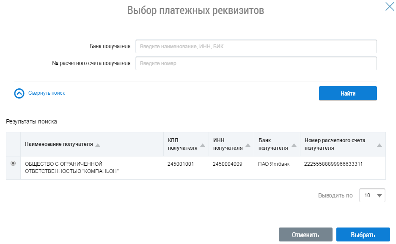
Task: Sort by КПП получателя column arrow
Action: (x=202, y=145)
